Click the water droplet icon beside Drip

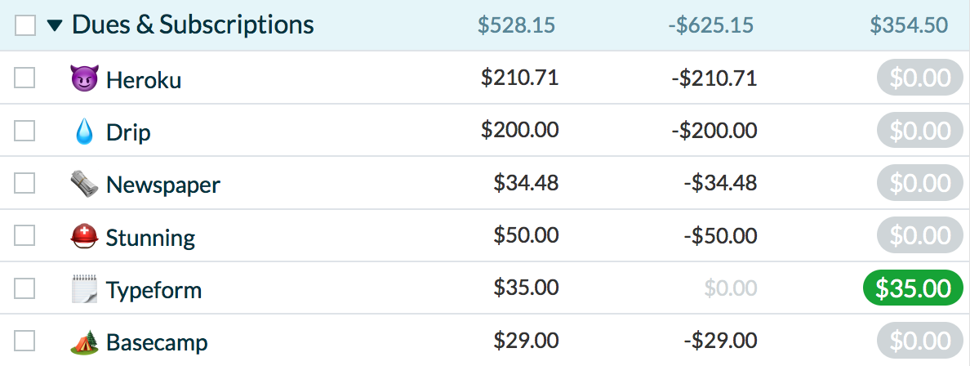84,132
